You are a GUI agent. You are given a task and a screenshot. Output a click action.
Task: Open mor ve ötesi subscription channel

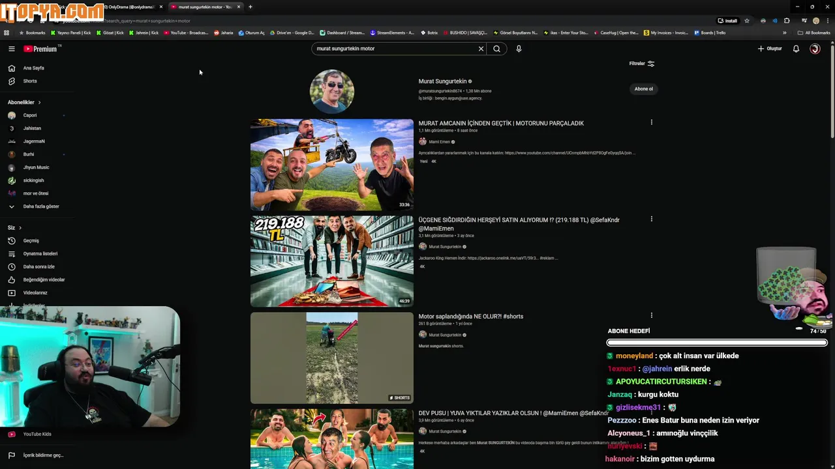tap(37, 193)
